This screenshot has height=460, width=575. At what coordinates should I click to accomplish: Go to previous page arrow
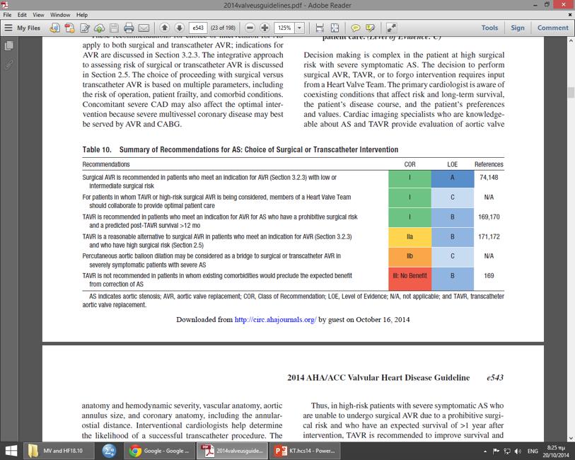(x=165, y=28)
